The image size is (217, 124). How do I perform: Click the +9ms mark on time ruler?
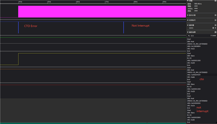(x=164, y=2)
